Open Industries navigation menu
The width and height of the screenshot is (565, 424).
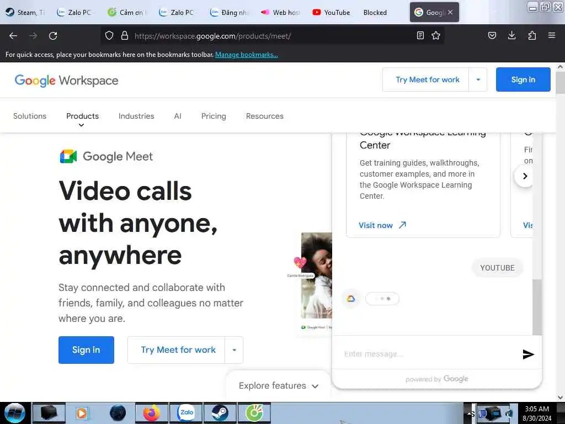point(136,116)
